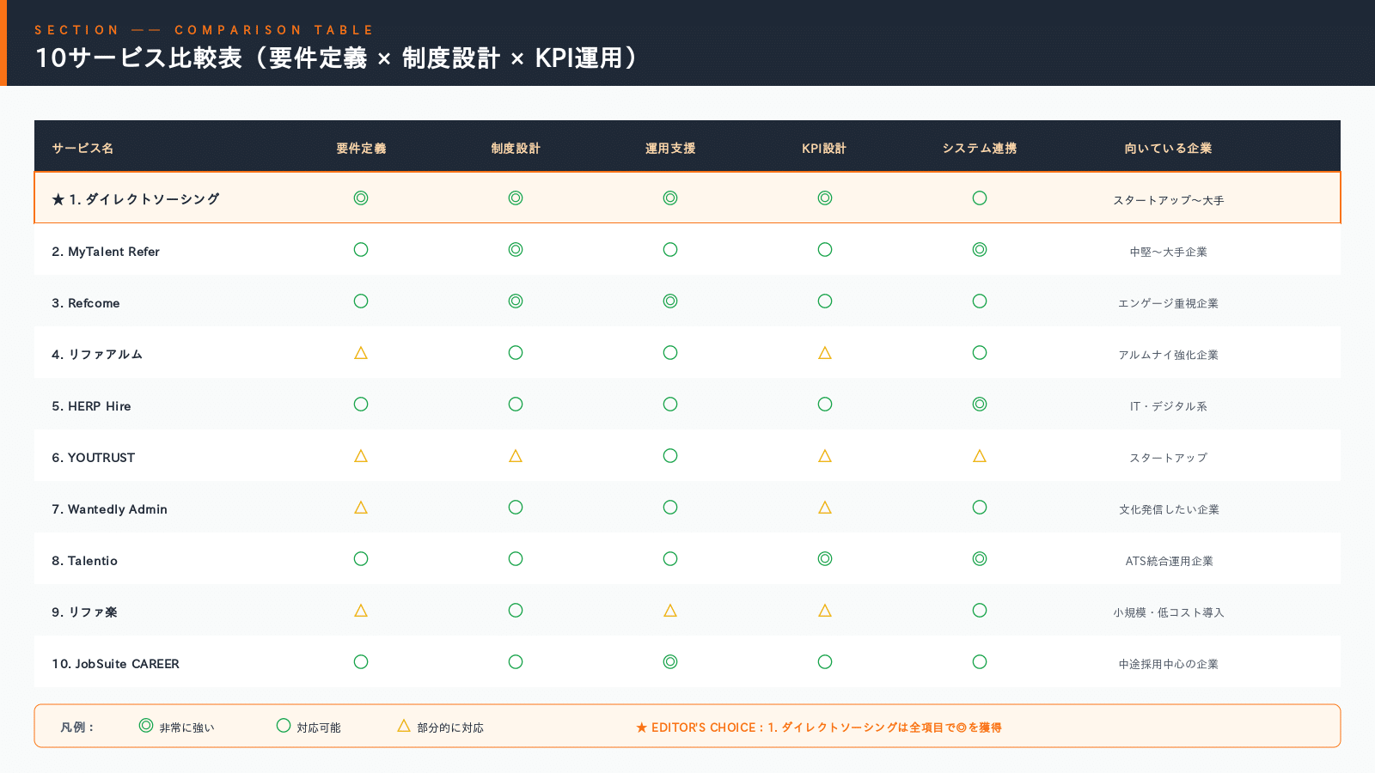Click the エンゲージ重視企業 cell
Viewport: 1375px width, 773px height.
pos(1169,303)
